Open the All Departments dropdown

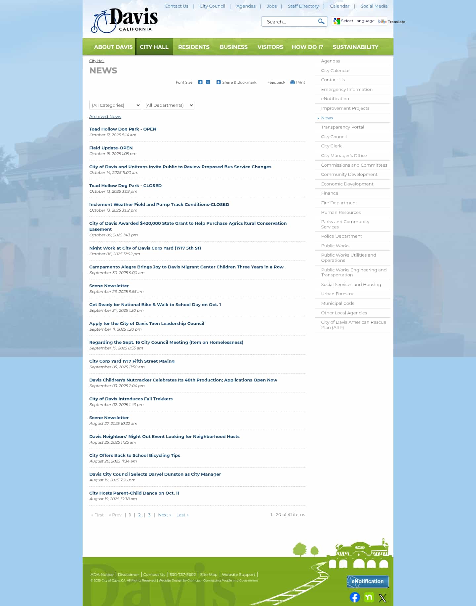pyautogui.click(x=169, y=105)
